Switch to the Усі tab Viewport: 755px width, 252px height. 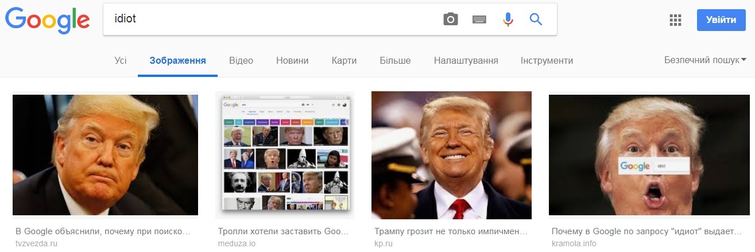point(121,60)
